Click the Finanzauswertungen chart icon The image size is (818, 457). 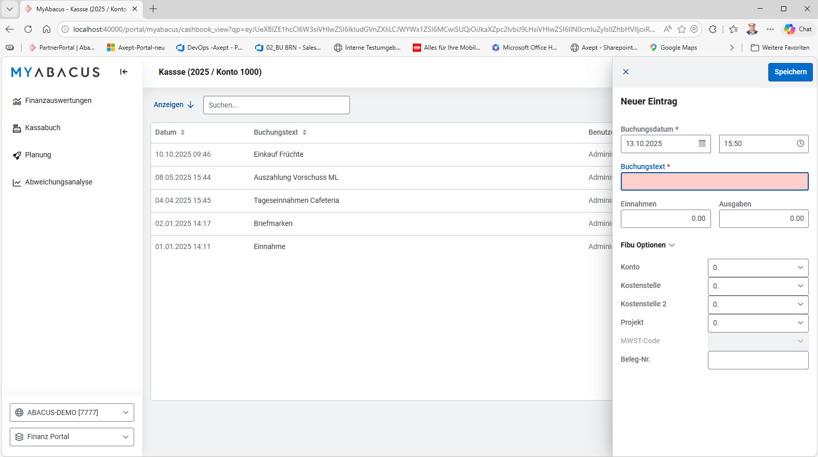(x=17, y=101)
